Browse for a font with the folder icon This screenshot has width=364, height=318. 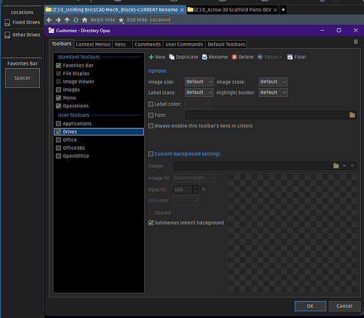pos(352,115)
